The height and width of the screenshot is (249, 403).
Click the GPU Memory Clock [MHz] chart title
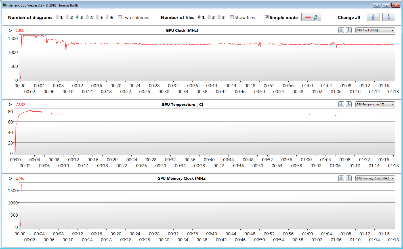pos(182,178)
